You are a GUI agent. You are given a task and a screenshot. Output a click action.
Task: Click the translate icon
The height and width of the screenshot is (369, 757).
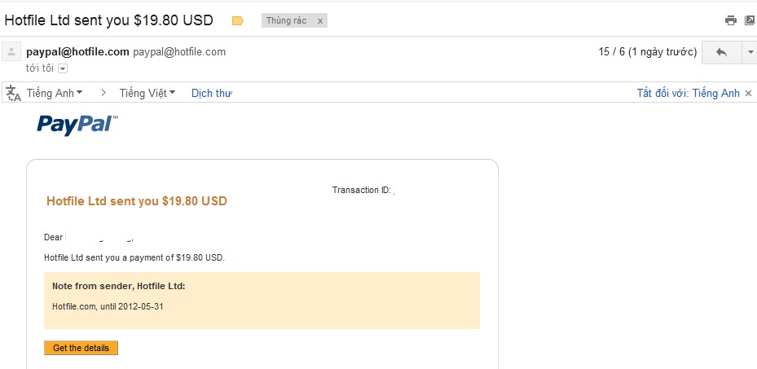tap(13, 93)
